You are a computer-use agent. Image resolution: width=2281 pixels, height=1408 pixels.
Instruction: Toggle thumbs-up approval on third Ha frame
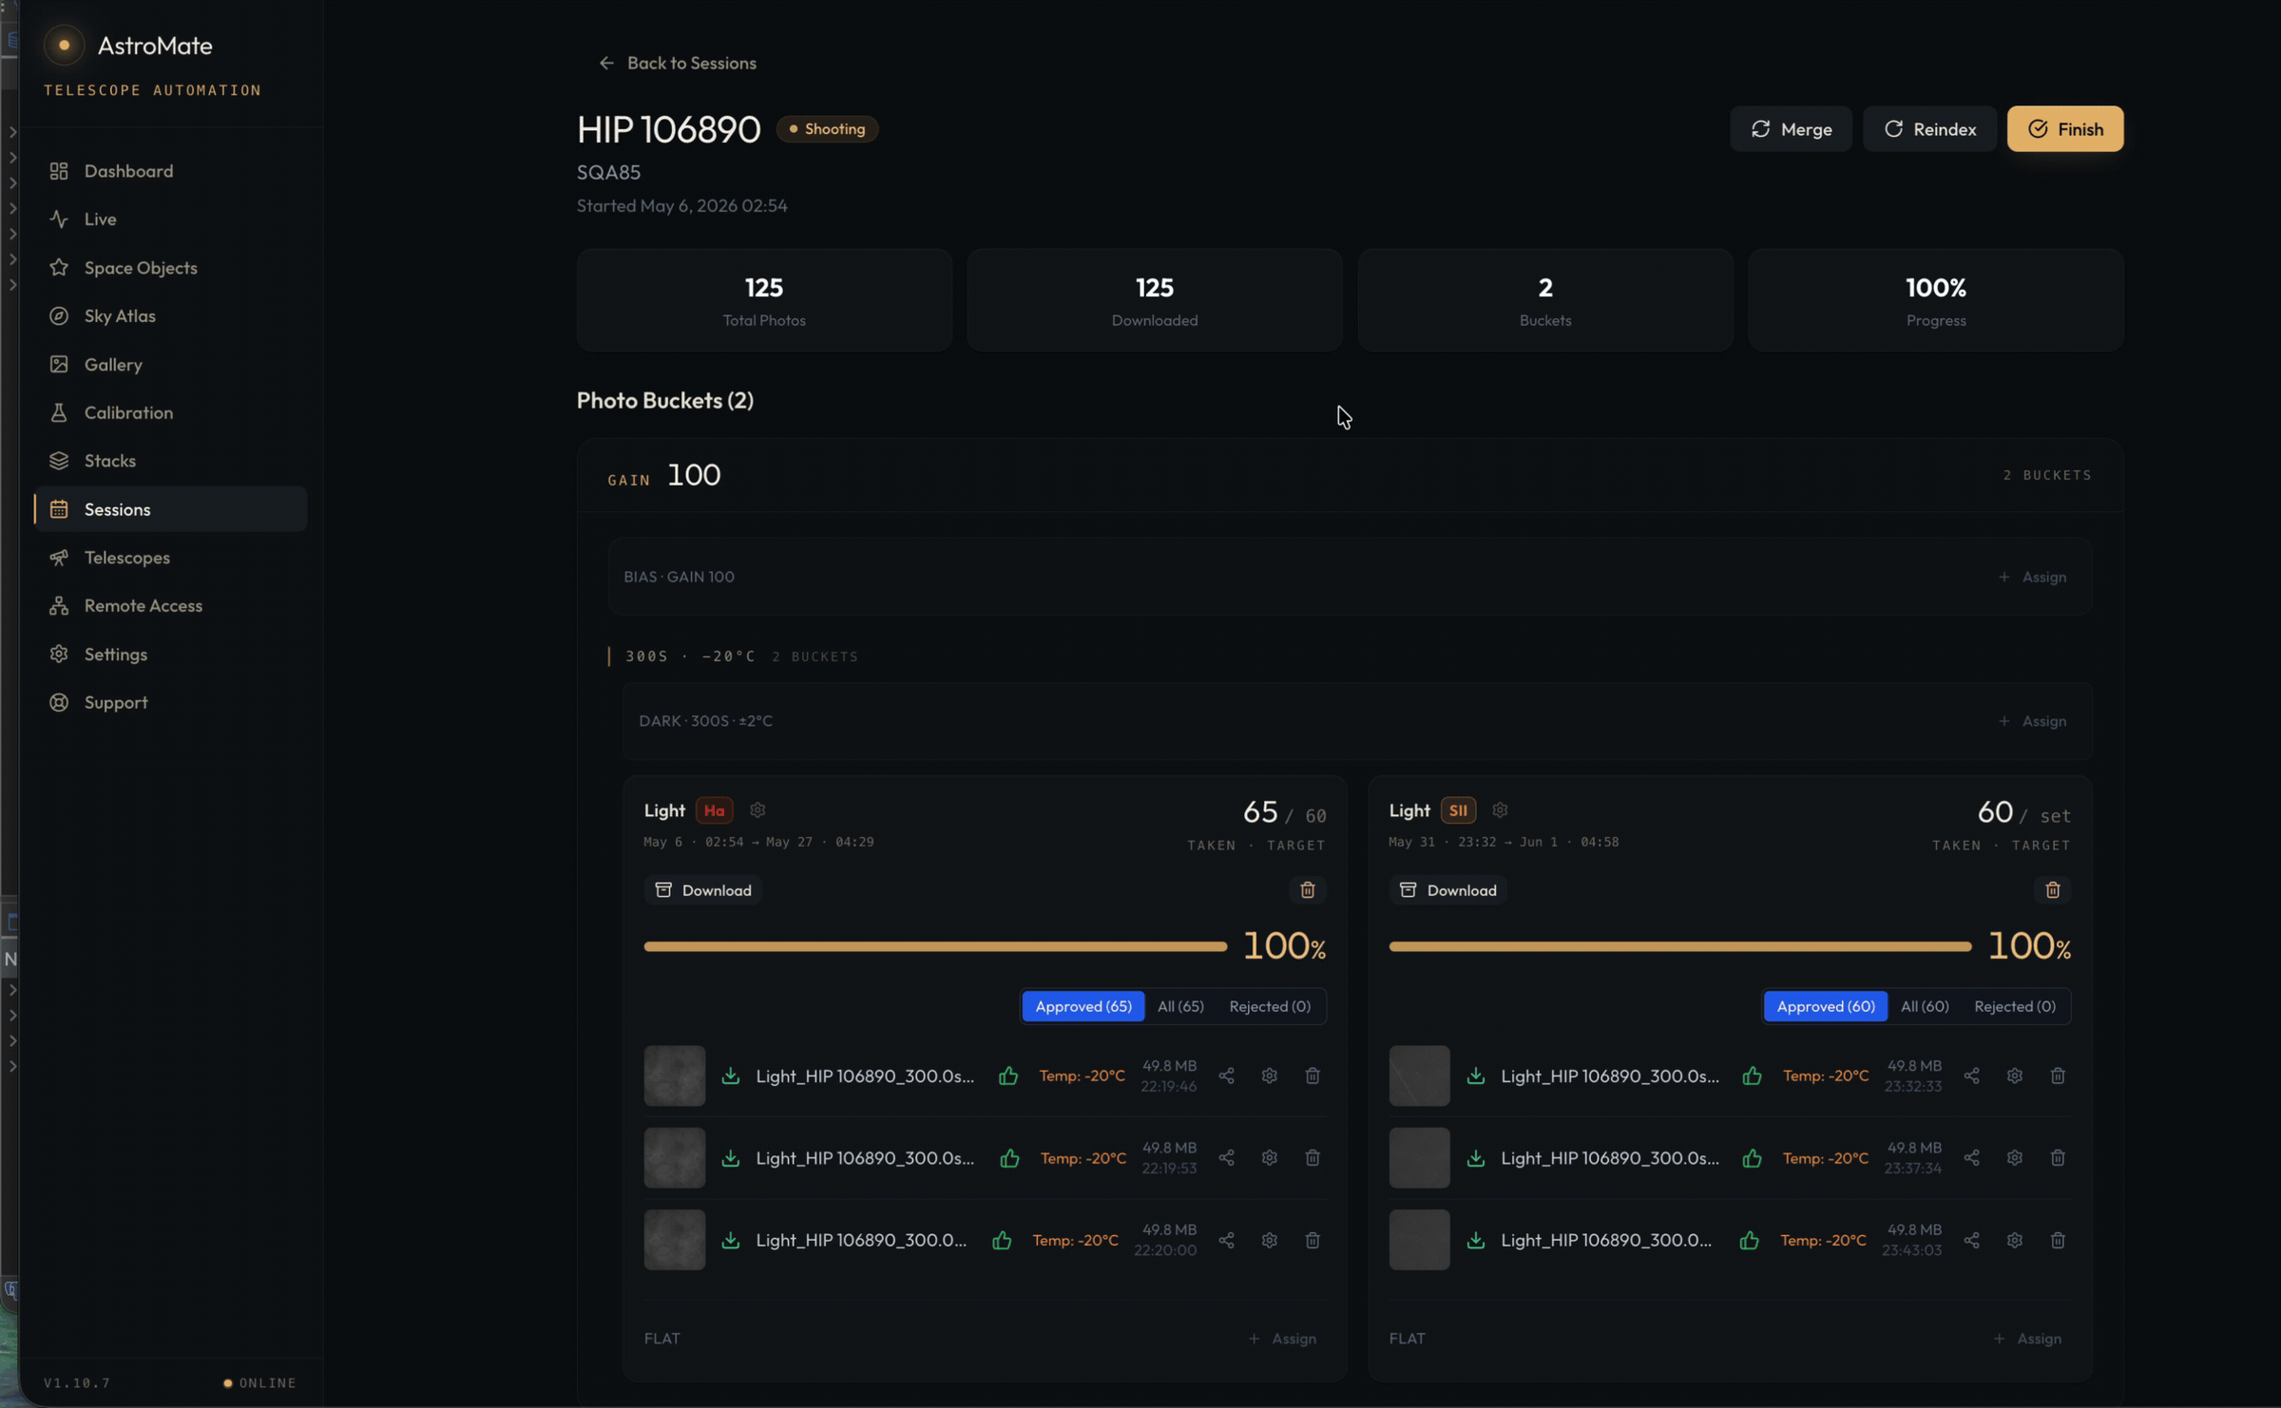pos(1002,1241)
